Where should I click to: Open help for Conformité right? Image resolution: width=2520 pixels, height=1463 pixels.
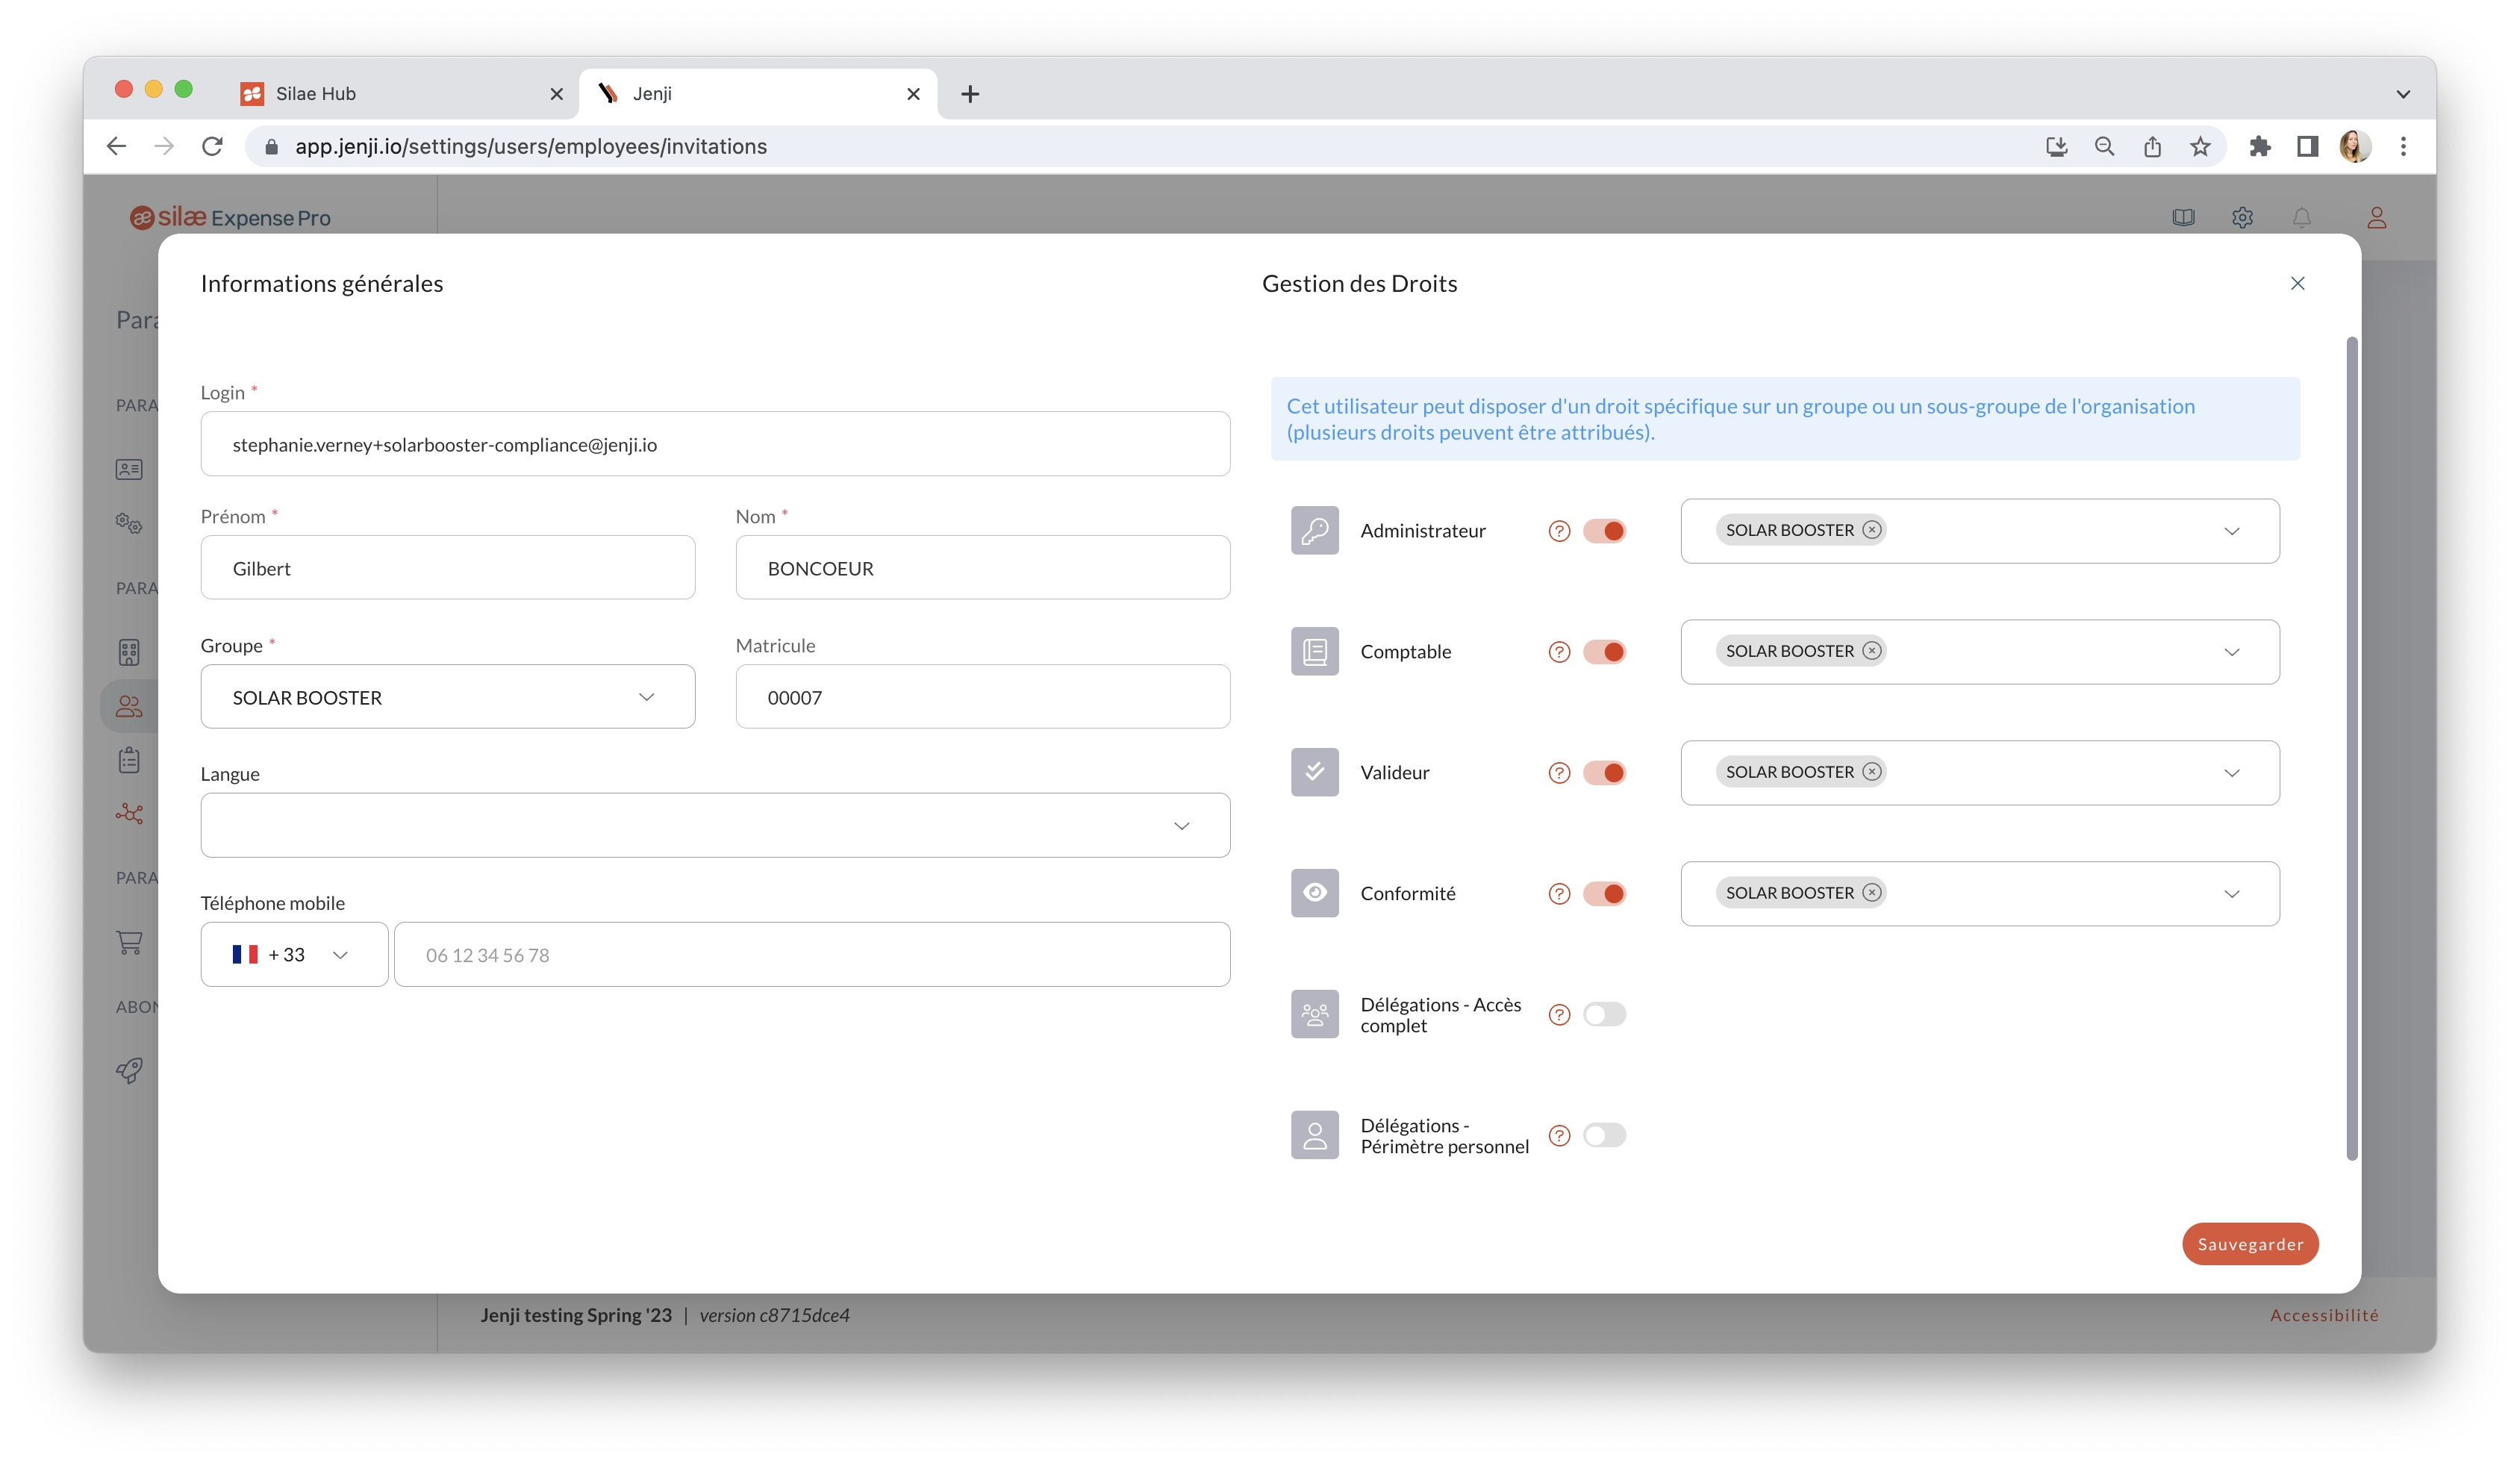tap(1559, 894)
